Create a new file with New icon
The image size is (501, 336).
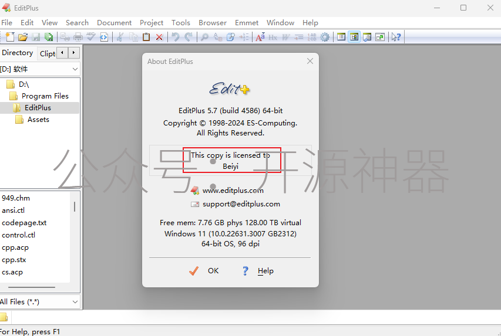tap(10, 37)
